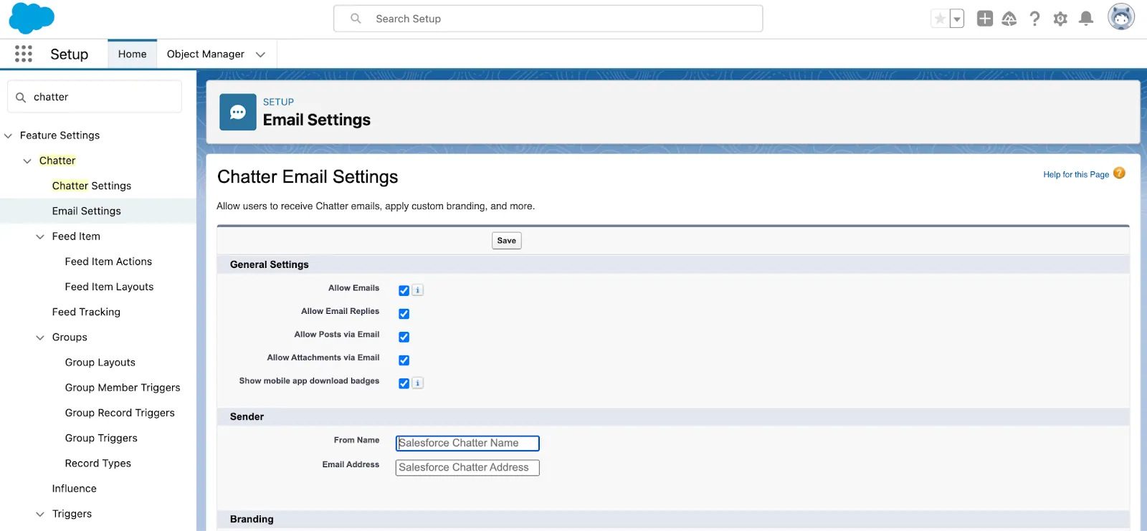
Task: Click the Quick Find search icon
Action: [x=21, y=97]
